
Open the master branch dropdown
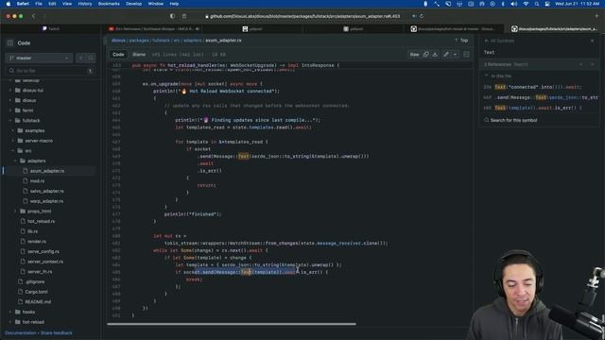pyautogui.click(x=39, y=59)
